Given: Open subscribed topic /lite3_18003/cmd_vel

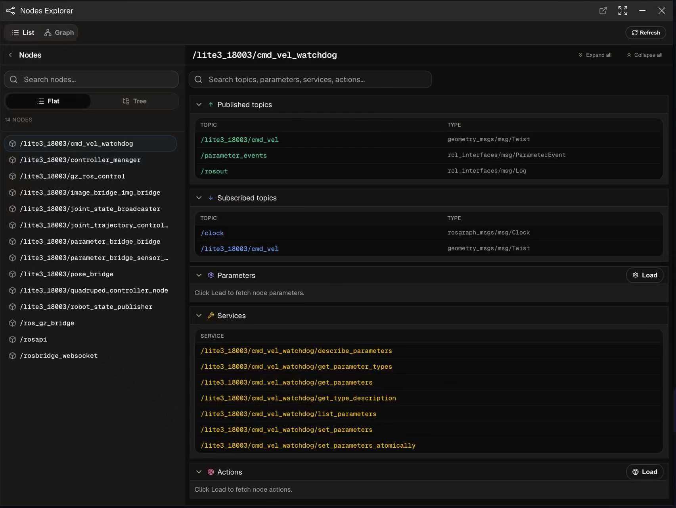Looking at the screenshot, I should [x=239, y=249].
